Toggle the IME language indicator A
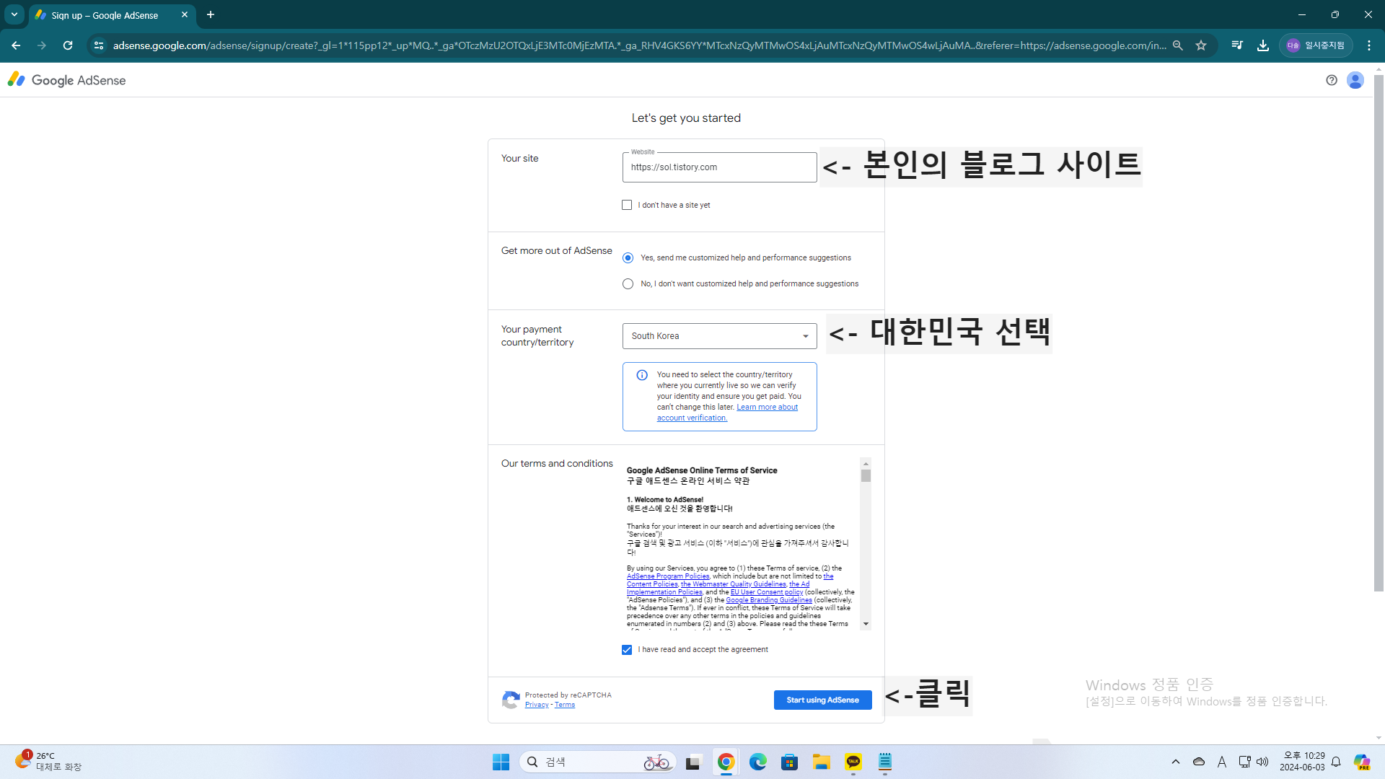Viewport: 1385px width, 779px height. click(x=1222, y=762)
